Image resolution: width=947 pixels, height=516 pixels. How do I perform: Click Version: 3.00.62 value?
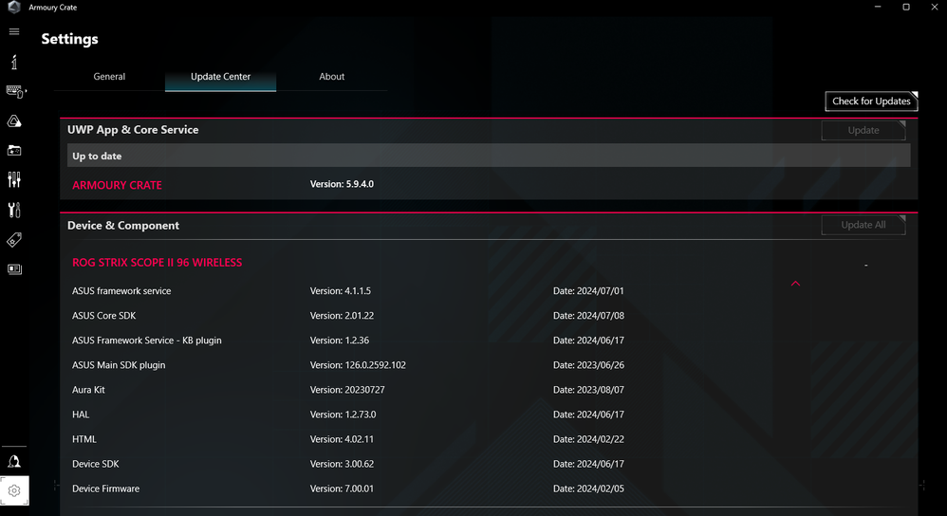pyautogui.click(x=342, y=464)
